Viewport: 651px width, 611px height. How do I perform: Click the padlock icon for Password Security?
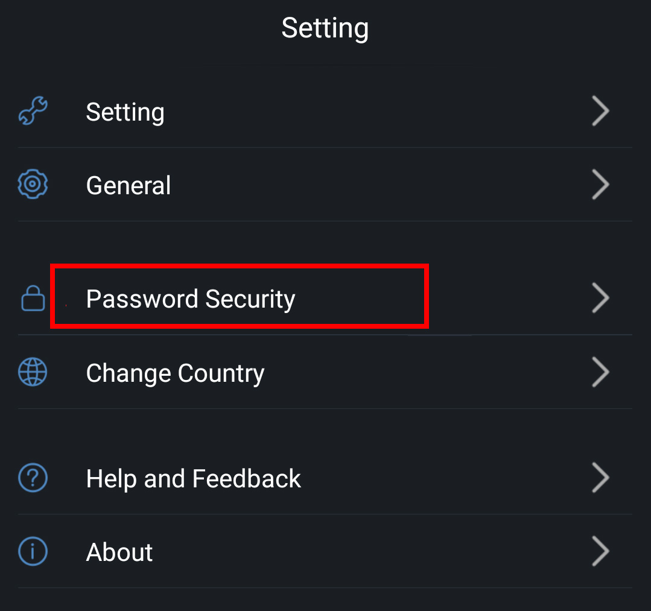[x=33, y=299]
